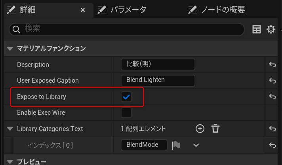Add element to Library Categories Text
Image resolution: width=282 pixels, height=165 pixels.
(200, 129)
